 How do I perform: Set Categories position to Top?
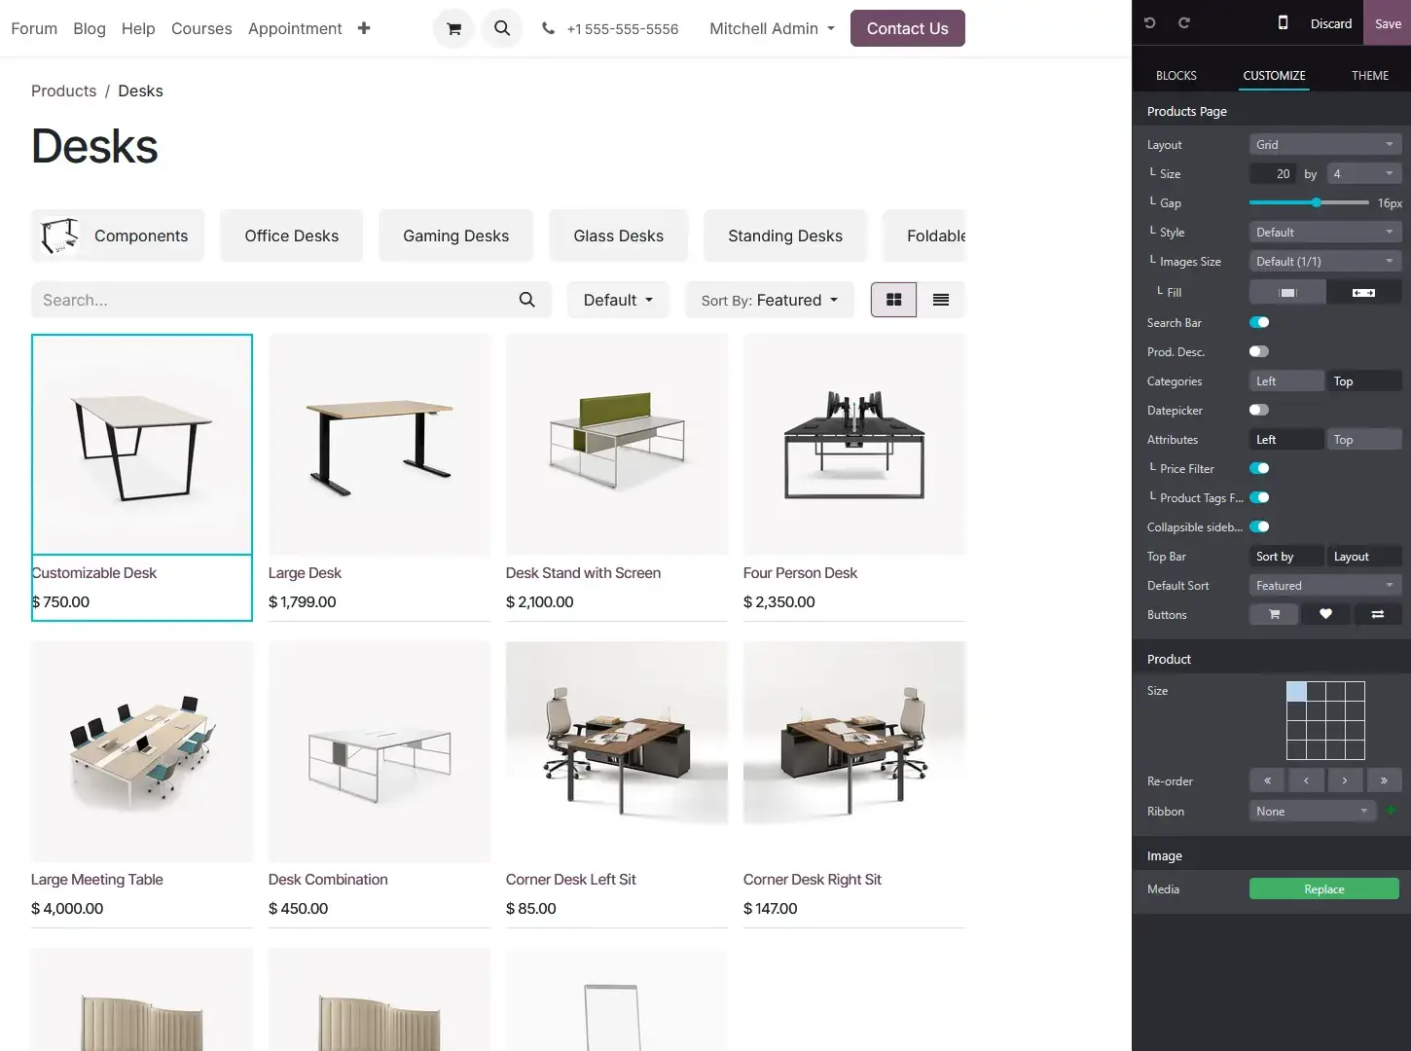[x=1363, y=381]
